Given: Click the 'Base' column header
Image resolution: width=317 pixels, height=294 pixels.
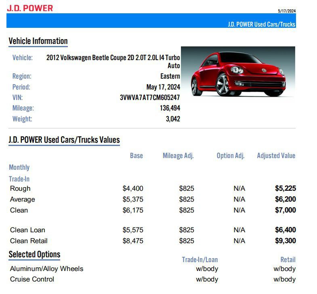Looking at the screenshot, I should point(136,156).
